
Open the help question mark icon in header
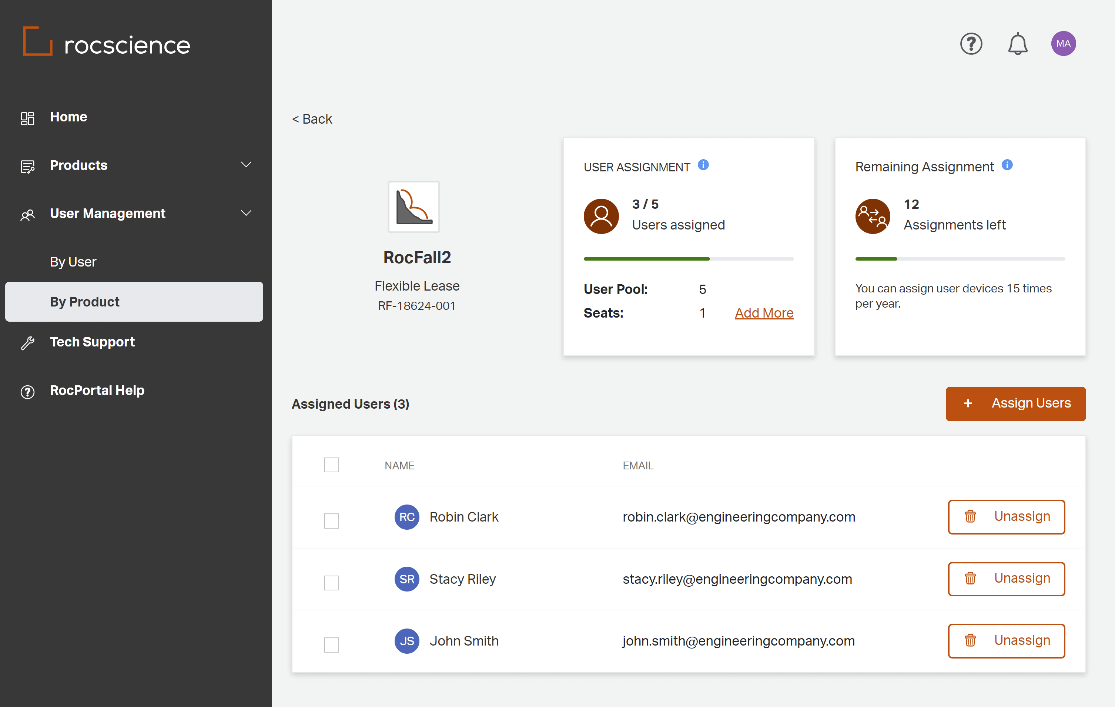click(x=971, y=44)
